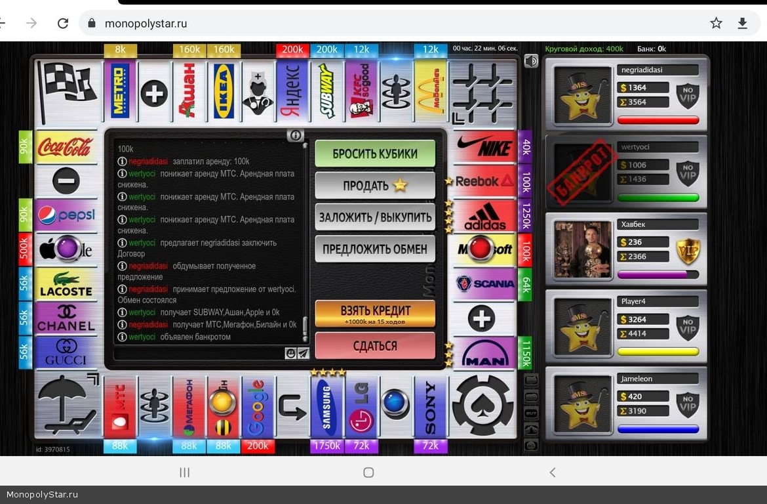This screenshot has height=504, width=767.
Task: Click the Lacoste property cell
Action: pyautogui.click(x=66, y=283)
